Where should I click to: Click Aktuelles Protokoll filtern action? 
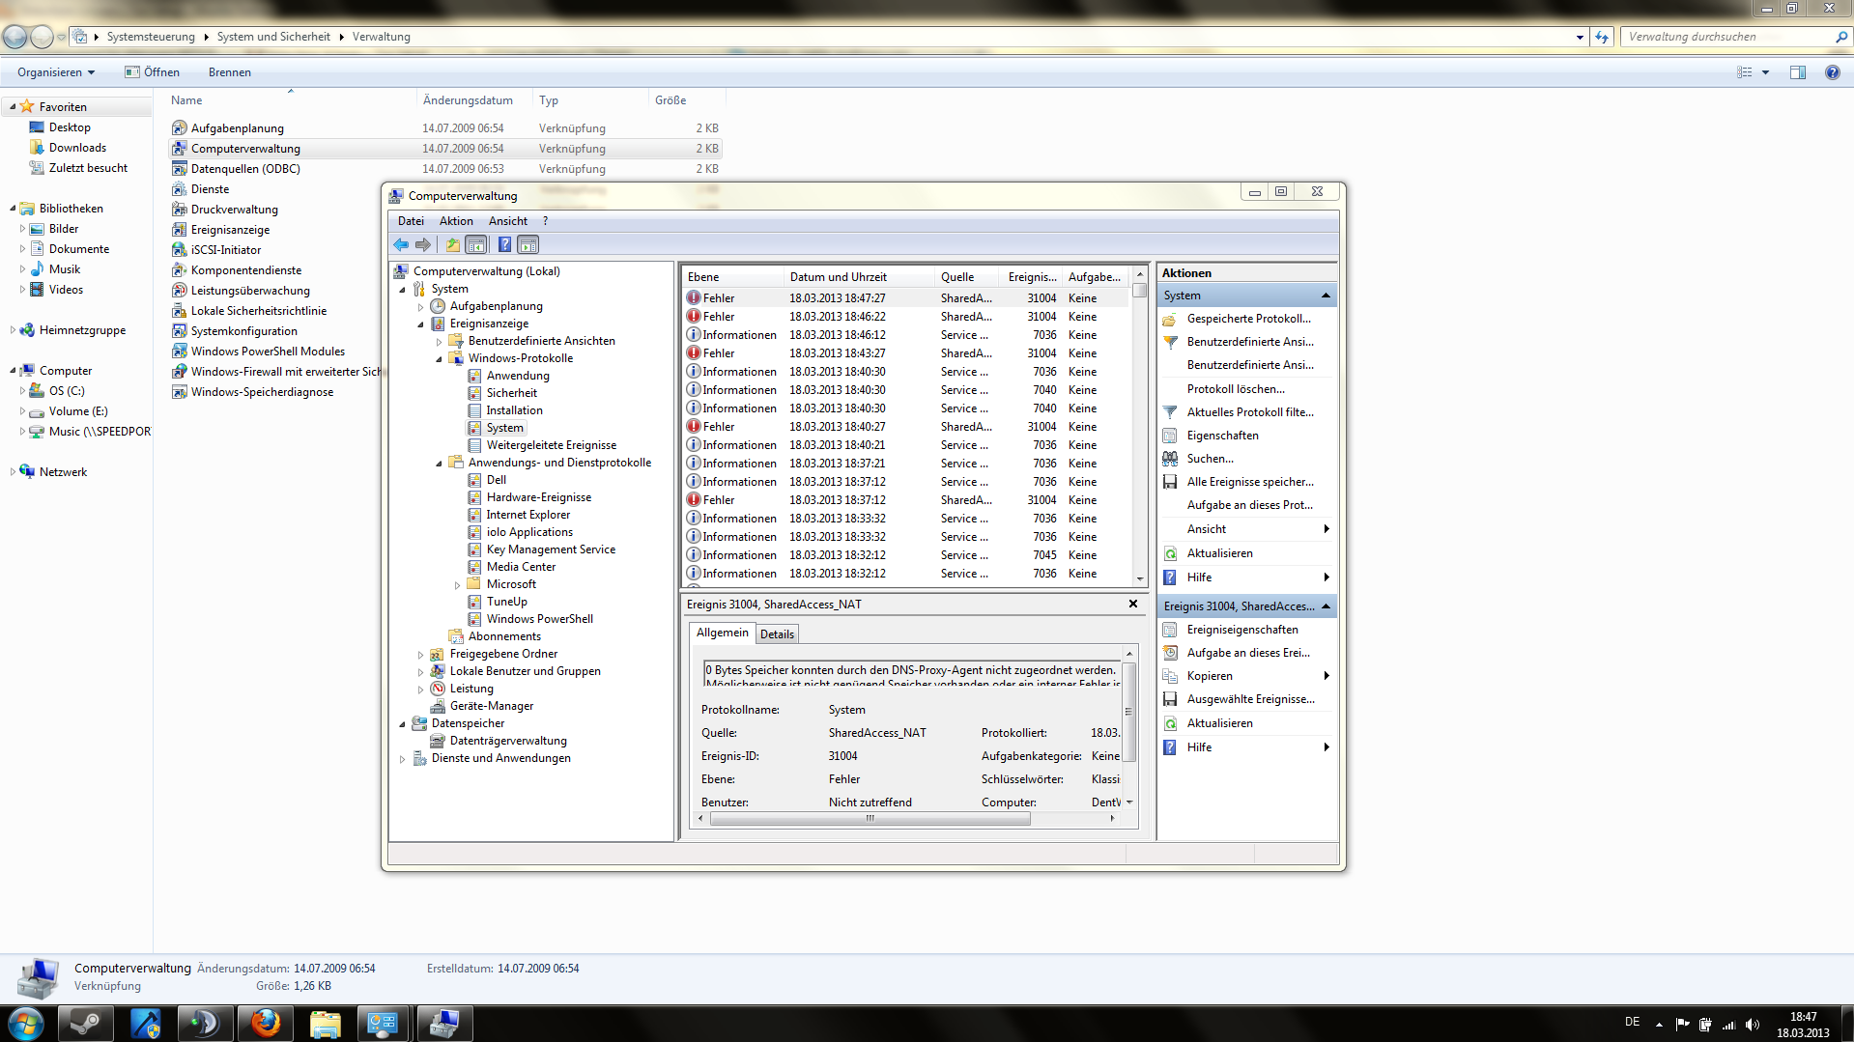1249,412
